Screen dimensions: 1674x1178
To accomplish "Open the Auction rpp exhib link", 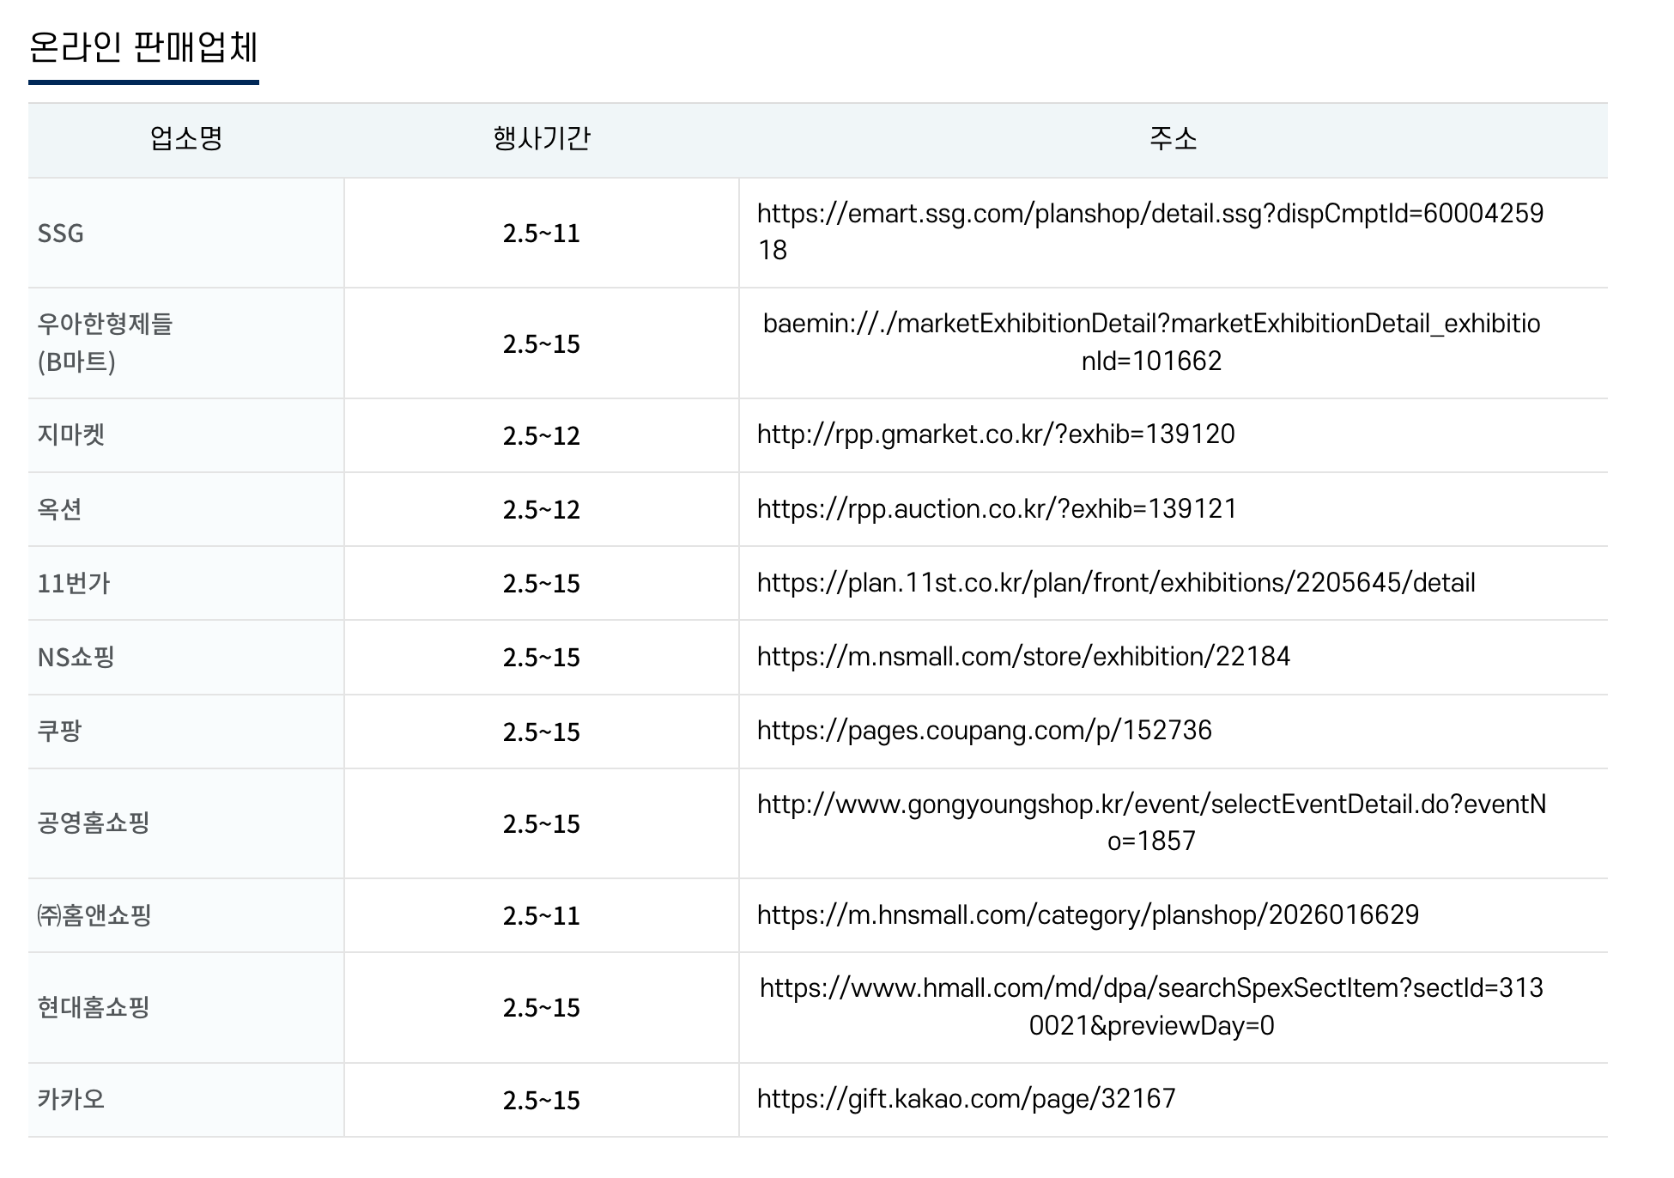I will [x=996, y=509].
